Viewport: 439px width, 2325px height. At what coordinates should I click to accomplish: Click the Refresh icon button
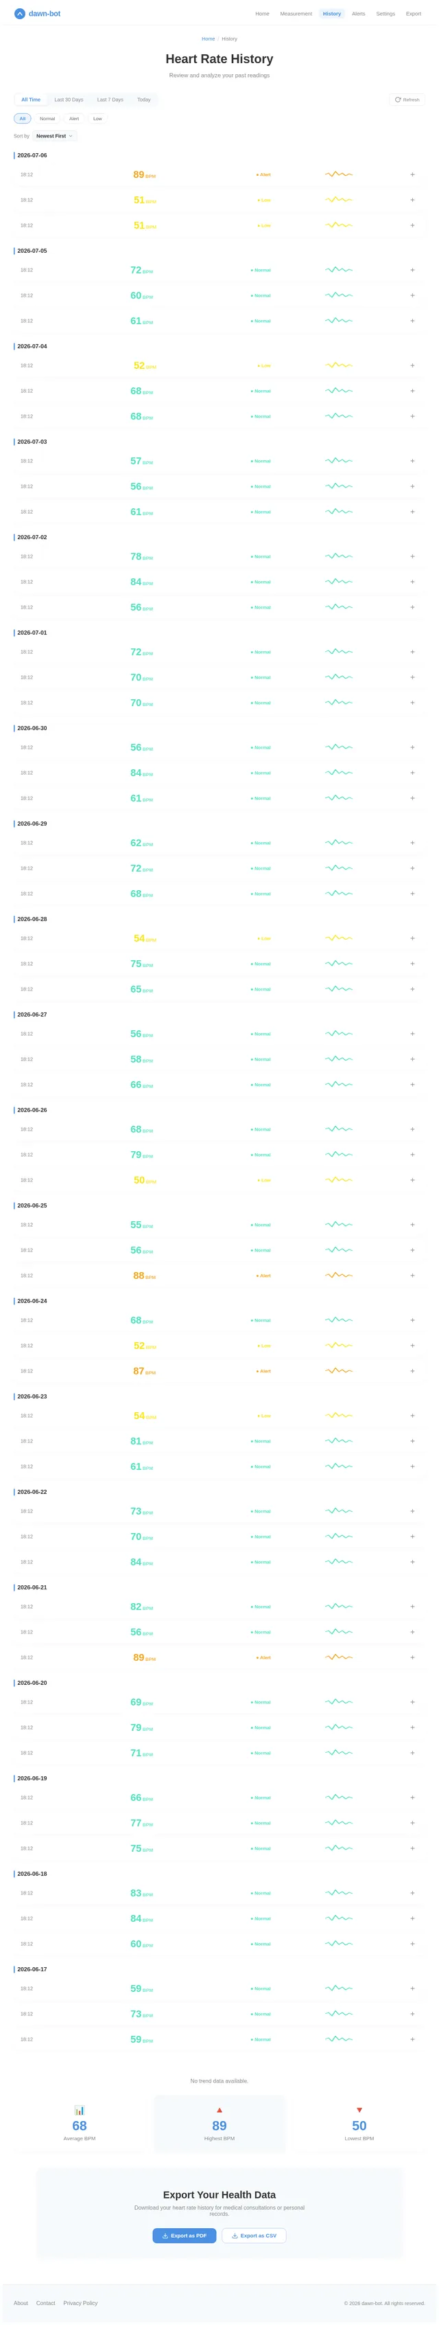[x=407, y=100]
